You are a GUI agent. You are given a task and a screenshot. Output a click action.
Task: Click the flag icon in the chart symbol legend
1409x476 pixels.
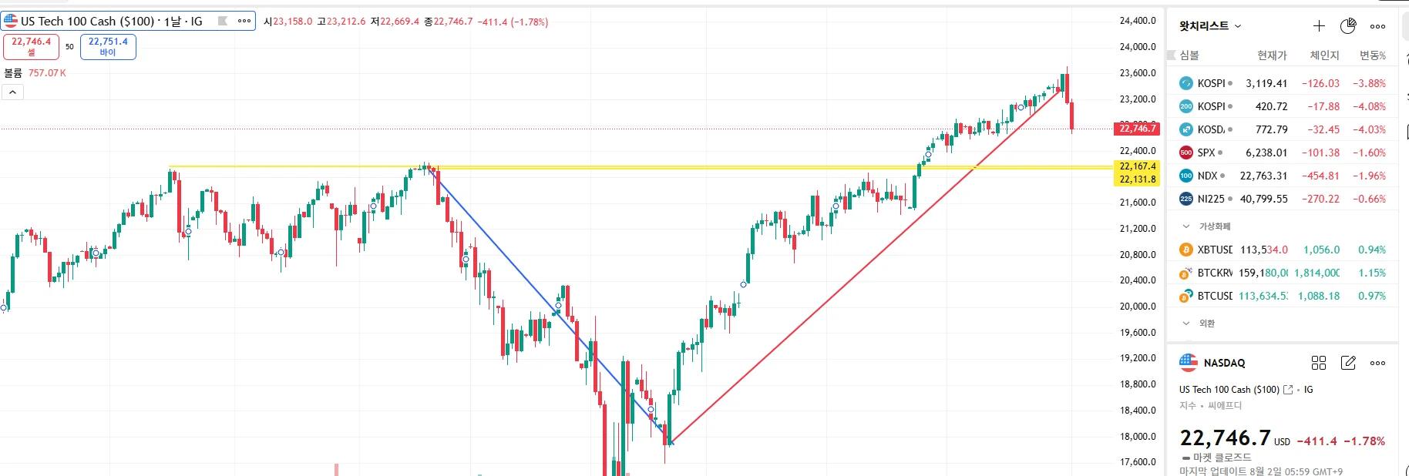(x=223, y=21)
